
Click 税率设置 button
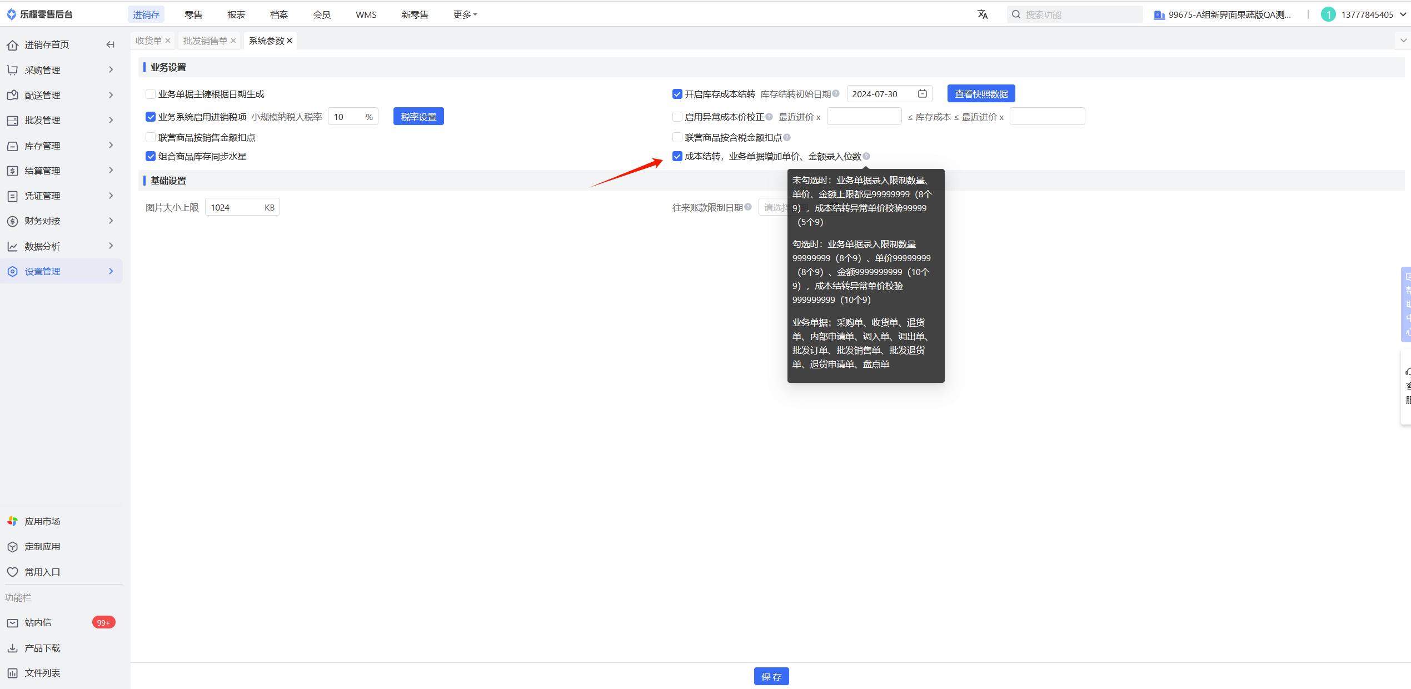(x=418, y=117)
